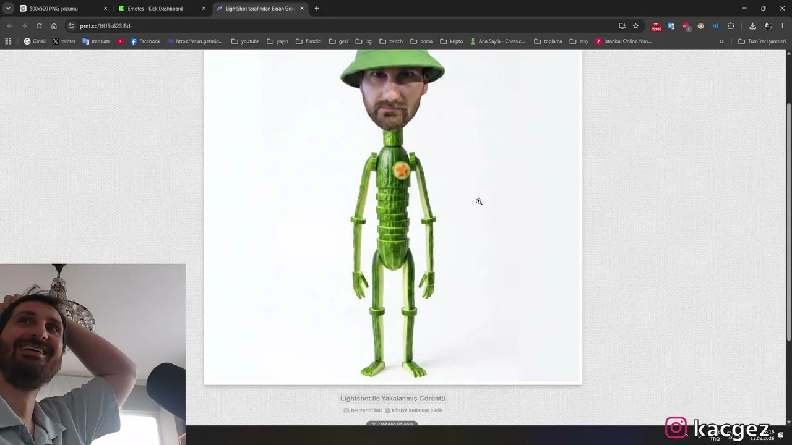792x445 pixels.
Task: Open the Ana Sayfa - Chess.com bookmark
Action: point(497,41)
